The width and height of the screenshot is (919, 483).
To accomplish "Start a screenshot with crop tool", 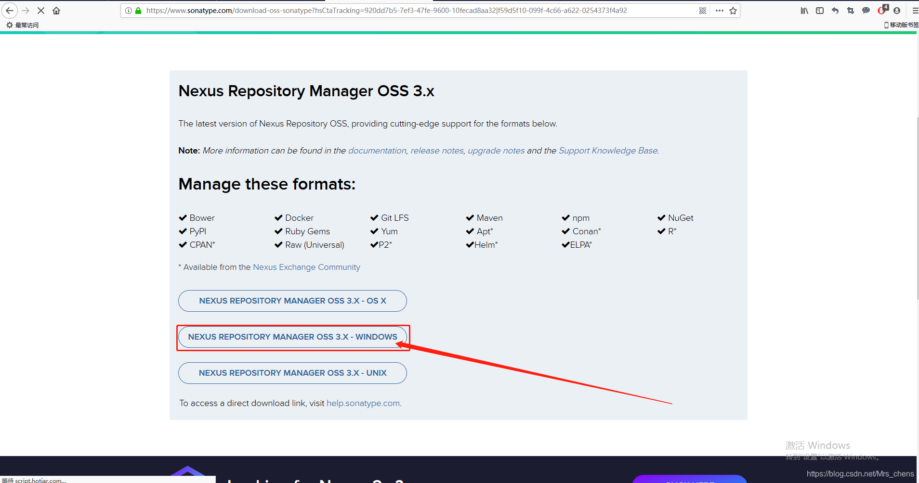I will [x=851, y=11].
